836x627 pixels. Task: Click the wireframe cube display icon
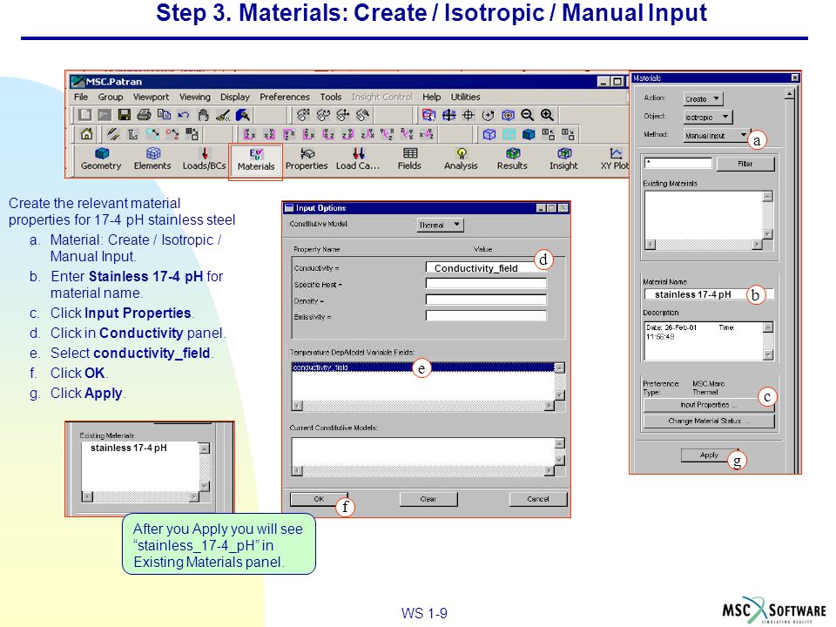[x=489, y=134]
